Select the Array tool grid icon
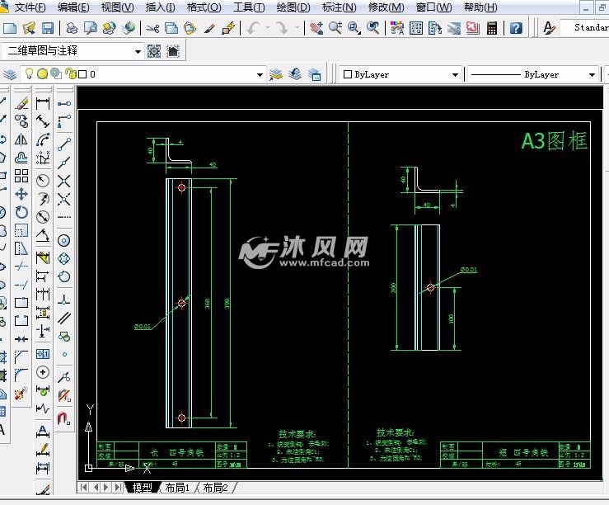 (x=21, y=176)
